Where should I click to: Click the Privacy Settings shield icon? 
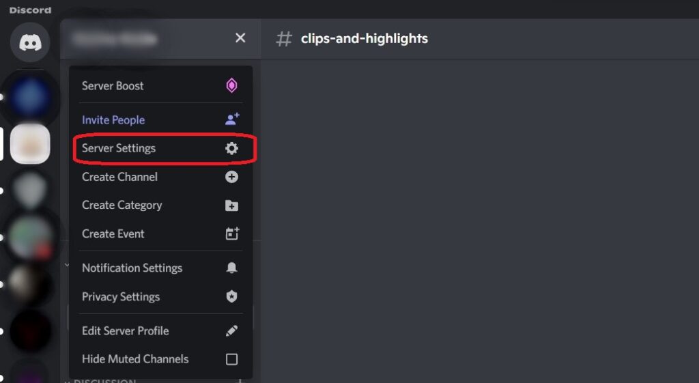[x=231, y=296]
